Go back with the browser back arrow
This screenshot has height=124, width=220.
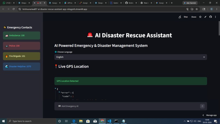pos(3,9)
